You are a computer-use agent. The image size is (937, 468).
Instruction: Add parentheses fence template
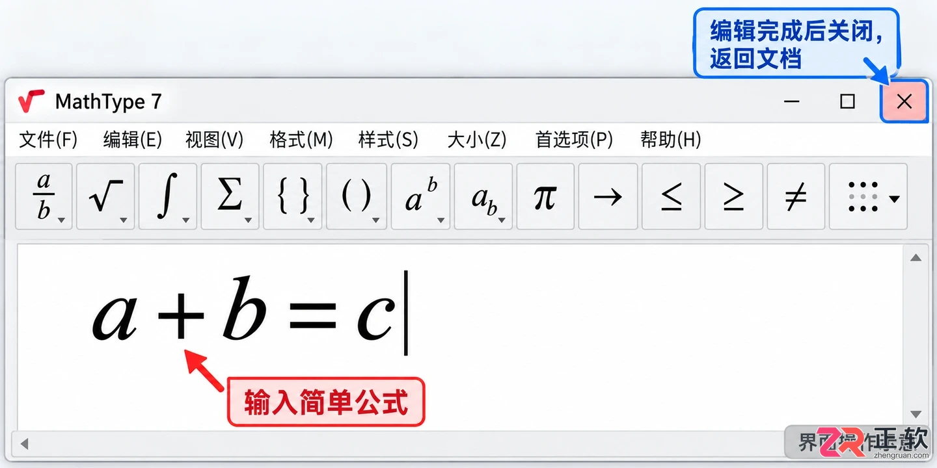(x=357, y=196)
